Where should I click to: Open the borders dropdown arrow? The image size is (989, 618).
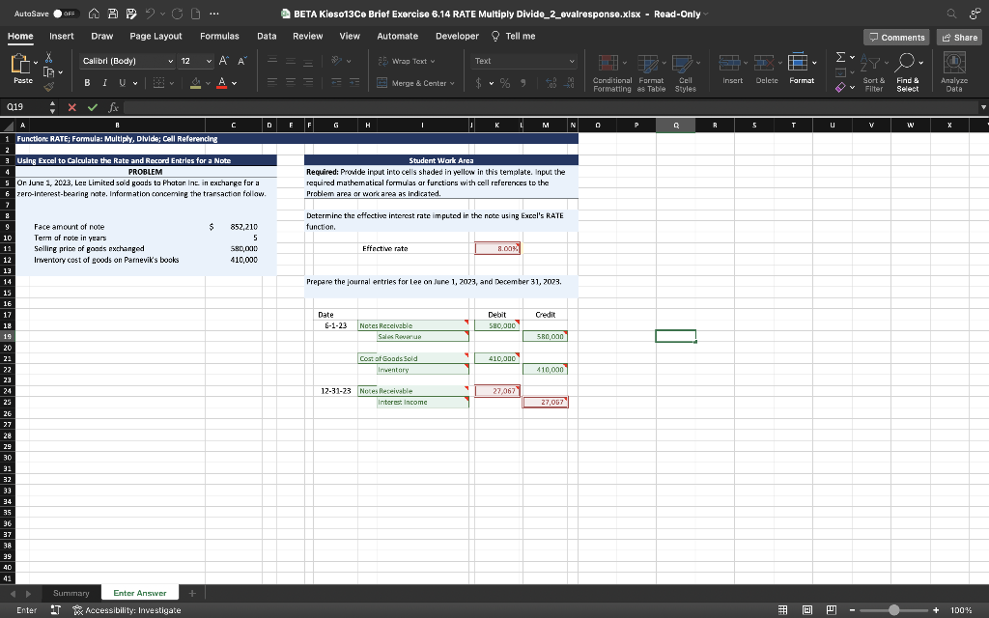pos(172,83)
